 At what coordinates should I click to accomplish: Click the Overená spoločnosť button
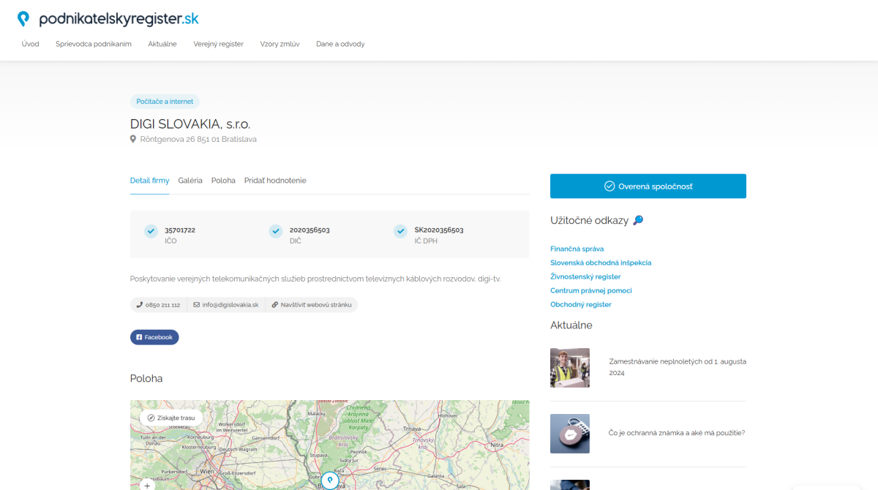(648, 186)
